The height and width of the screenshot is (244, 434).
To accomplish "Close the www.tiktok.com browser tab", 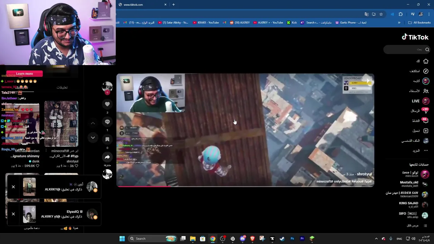I will click(x=165, y=4).
